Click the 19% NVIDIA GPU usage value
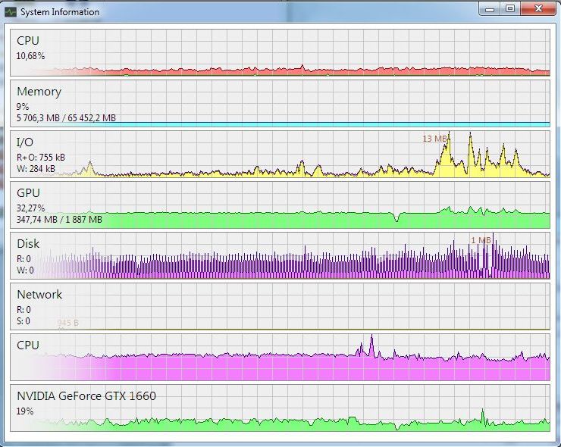This screenshot has height=447, width=561. coord(25,411)
